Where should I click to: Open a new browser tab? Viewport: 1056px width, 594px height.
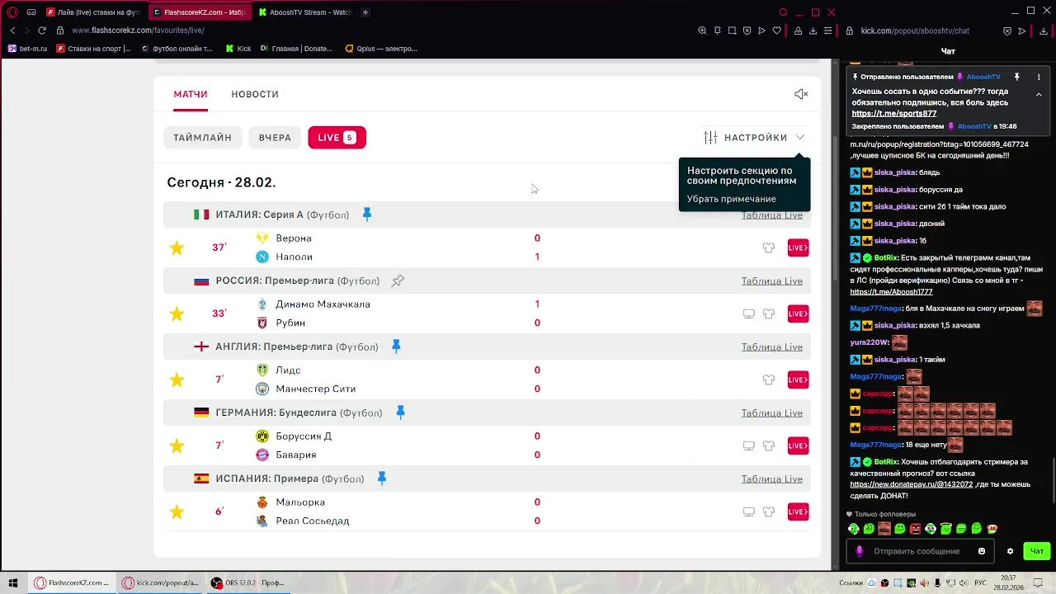click(x=365, y=12)
